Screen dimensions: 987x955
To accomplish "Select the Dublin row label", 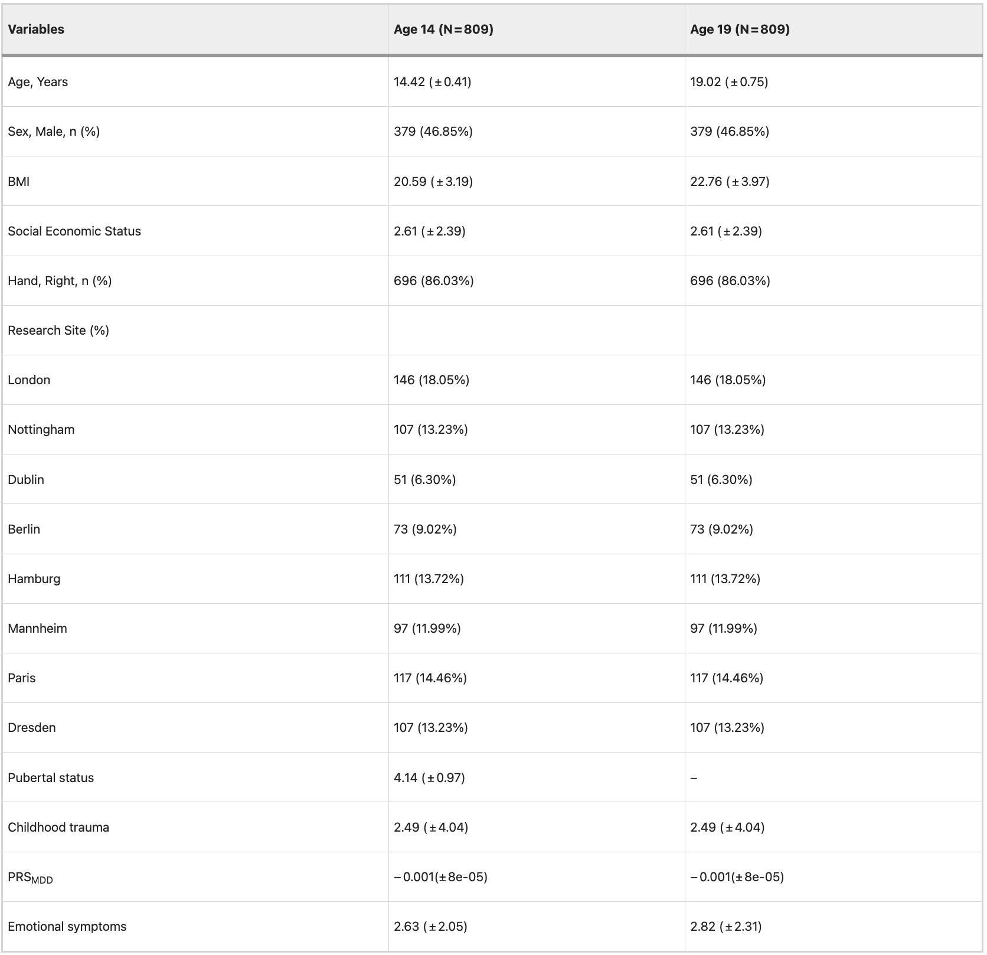I will [26, 479].
